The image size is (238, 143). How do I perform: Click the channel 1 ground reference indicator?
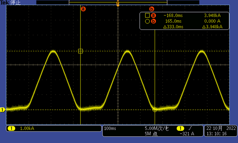click(x=3, y=110)
